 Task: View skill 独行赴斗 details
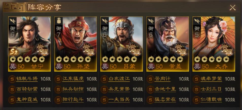click(x=73, y=100)
